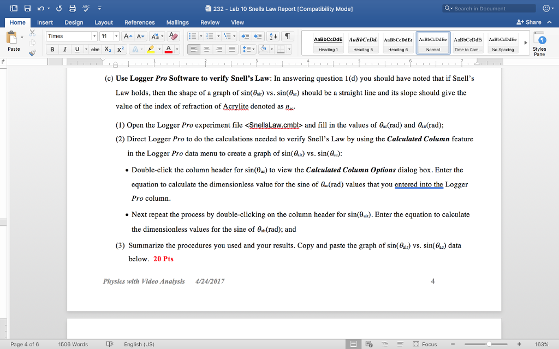This screenshot has width=559, height=349.
Task: Increase indent of the paragraph
Action: (x=257, y=37)
